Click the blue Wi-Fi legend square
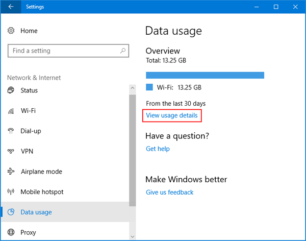 pos(149,87)
